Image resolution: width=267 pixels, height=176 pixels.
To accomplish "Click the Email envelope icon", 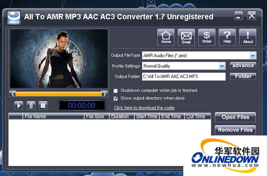I will (186, 37).
